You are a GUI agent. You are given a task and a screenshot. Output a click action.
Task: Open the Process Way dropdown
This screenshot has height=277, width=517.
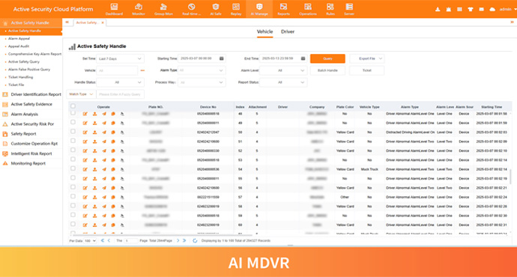tap(202, 82)
